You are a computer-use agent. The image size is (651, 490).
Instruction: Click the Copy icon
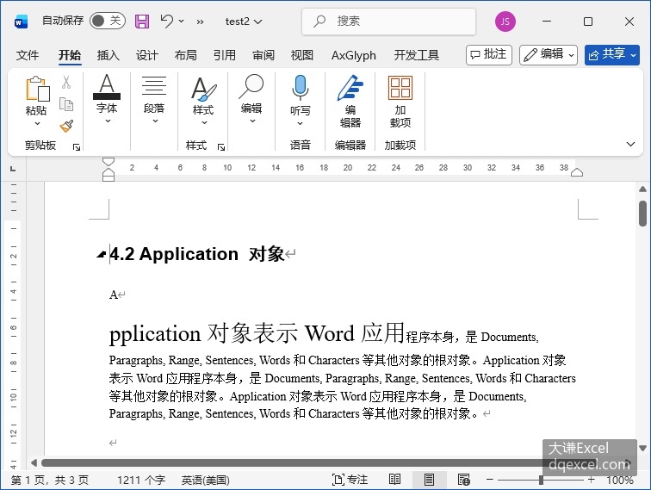(66, 104)
